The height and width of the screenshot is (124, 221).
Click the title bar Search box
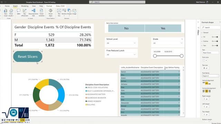pyautogui.click(x=117, y=2)
